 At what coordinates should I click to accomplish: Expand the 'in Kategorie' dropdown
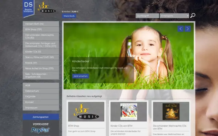tap(174, 16)
